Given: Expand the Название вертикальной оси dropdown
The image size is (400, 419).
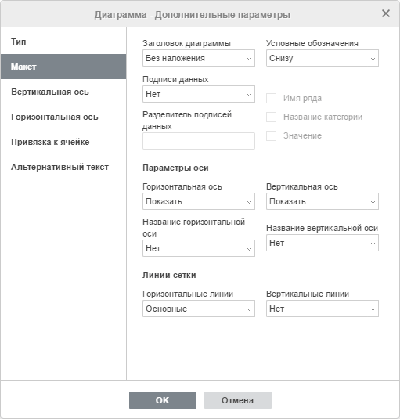Looking at the screenshot, I should tap(323, 243).
